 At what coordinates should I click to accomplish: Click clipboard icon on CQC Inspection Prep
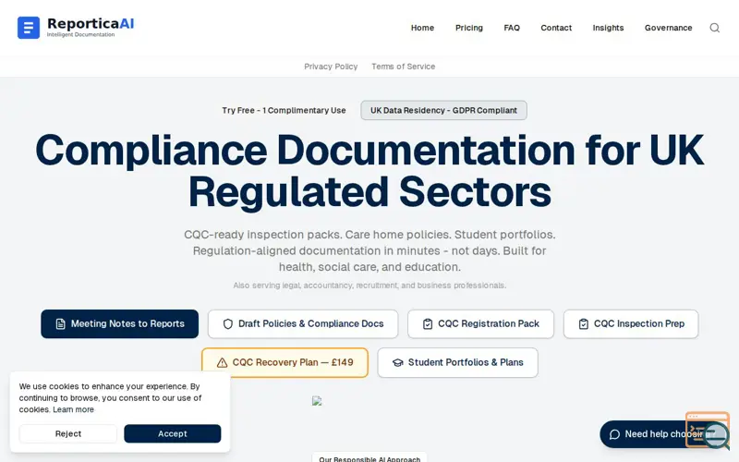584,324
